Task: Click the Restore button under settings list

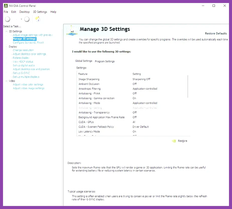Action: (x=183, y=141)
